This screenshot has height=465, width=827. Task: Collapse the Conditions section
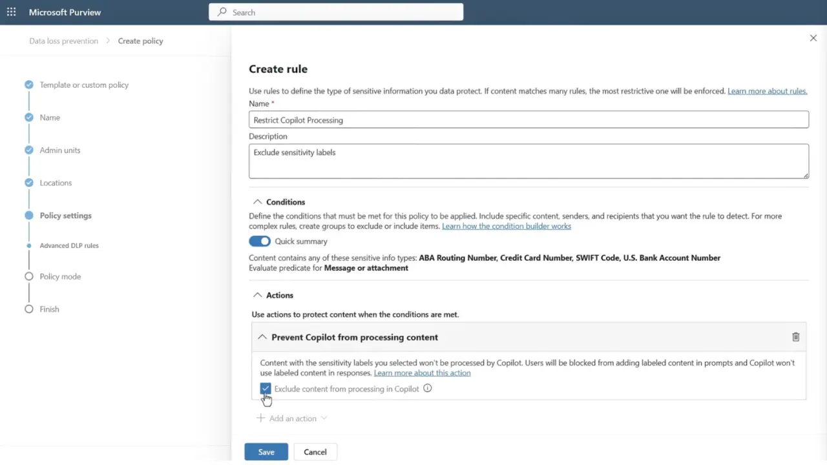(x=257, y=201)
